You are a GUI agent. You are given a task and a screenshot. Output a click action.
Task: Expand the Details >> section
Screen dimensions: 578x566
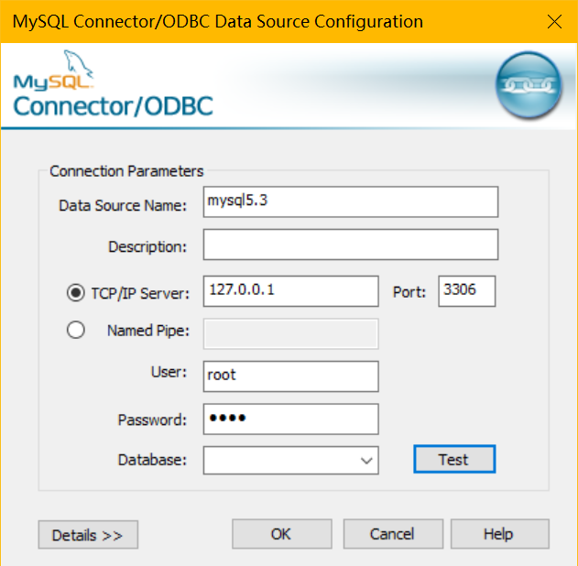88,535
